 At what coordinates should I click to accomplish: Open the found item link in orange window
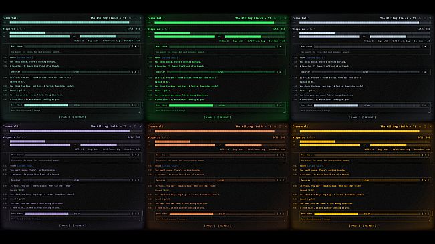pos(170,166)
